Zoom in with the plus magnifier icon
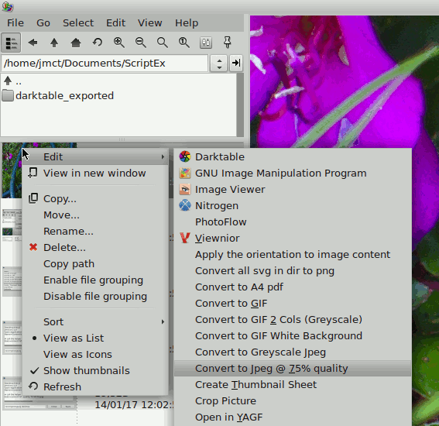The height and width of the screenshot is (426, 439). click(119, 43)
